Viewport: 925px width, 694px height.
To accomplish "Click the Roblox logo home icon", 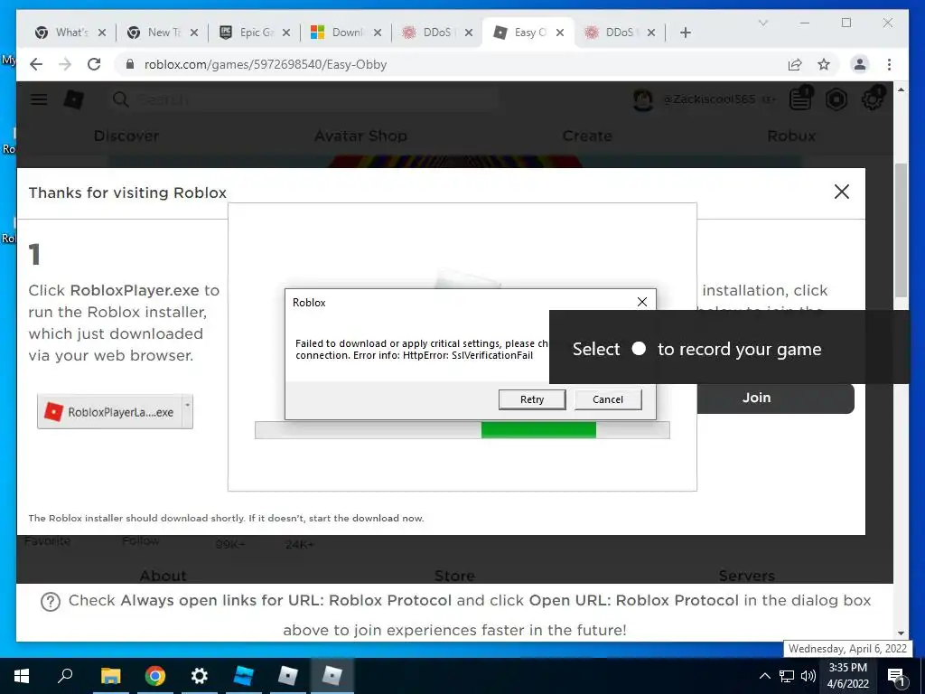I will click(73, 99).
